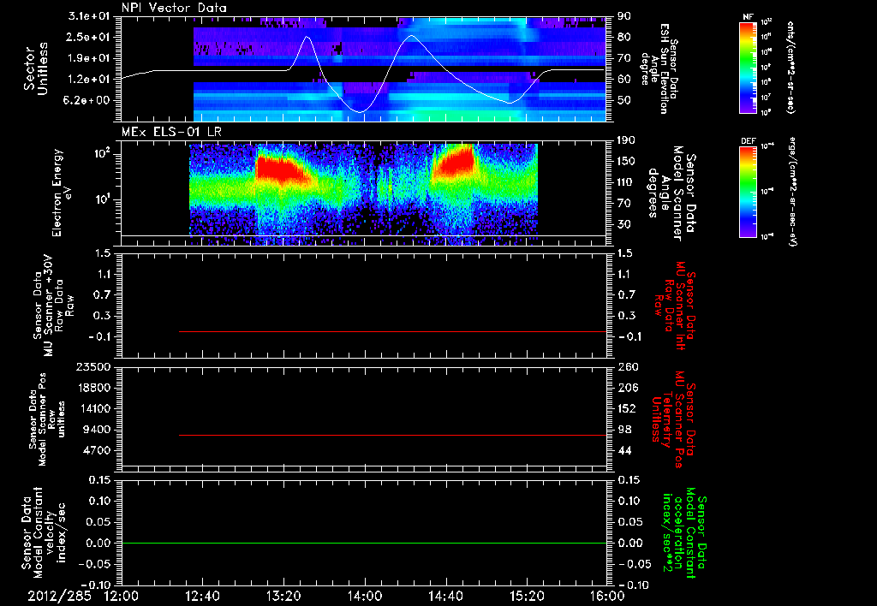Viewport: 877px width, 606px height.
Task: Click the "190" scanner angle axis value
Action: [627, 140]
